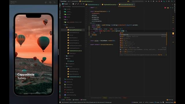Click the export default CarouselIndicators line
The image size is (185, 104).
[x=102, y=44]
